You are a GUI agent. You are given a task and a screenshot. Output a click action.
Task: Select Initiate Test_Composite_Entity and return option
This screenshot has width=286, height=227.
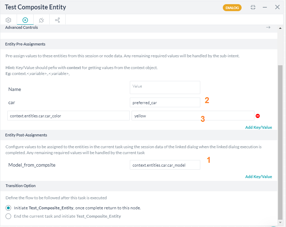click(x=8, y=208)
